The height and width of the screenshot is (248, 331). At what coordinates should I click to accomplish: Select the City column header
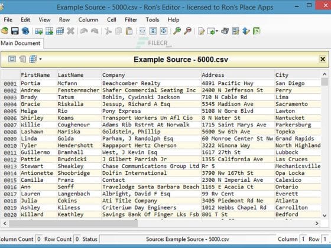(x=298, y=75)
